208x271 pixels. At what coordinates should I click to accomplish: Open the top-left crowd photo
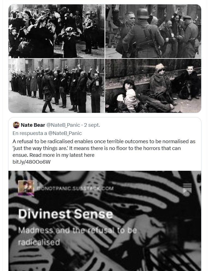pos(56,31)
